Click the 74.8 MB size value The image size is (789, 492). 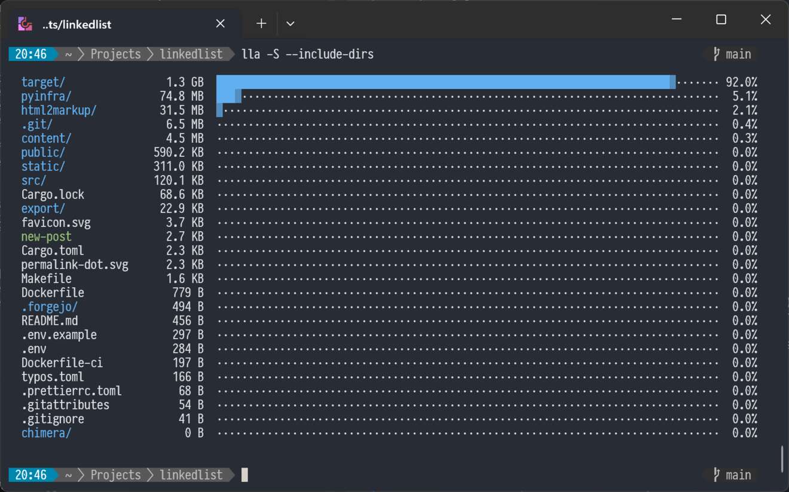pos(182,96)
